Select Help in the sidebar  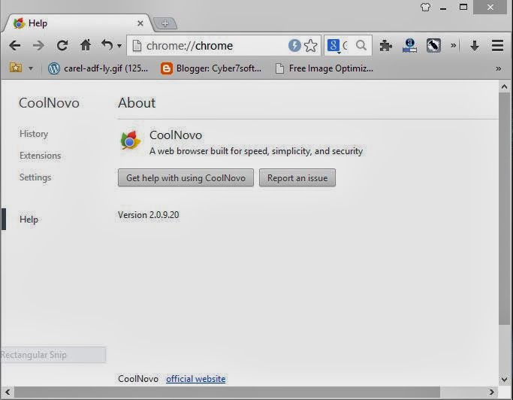pos(29,219)
